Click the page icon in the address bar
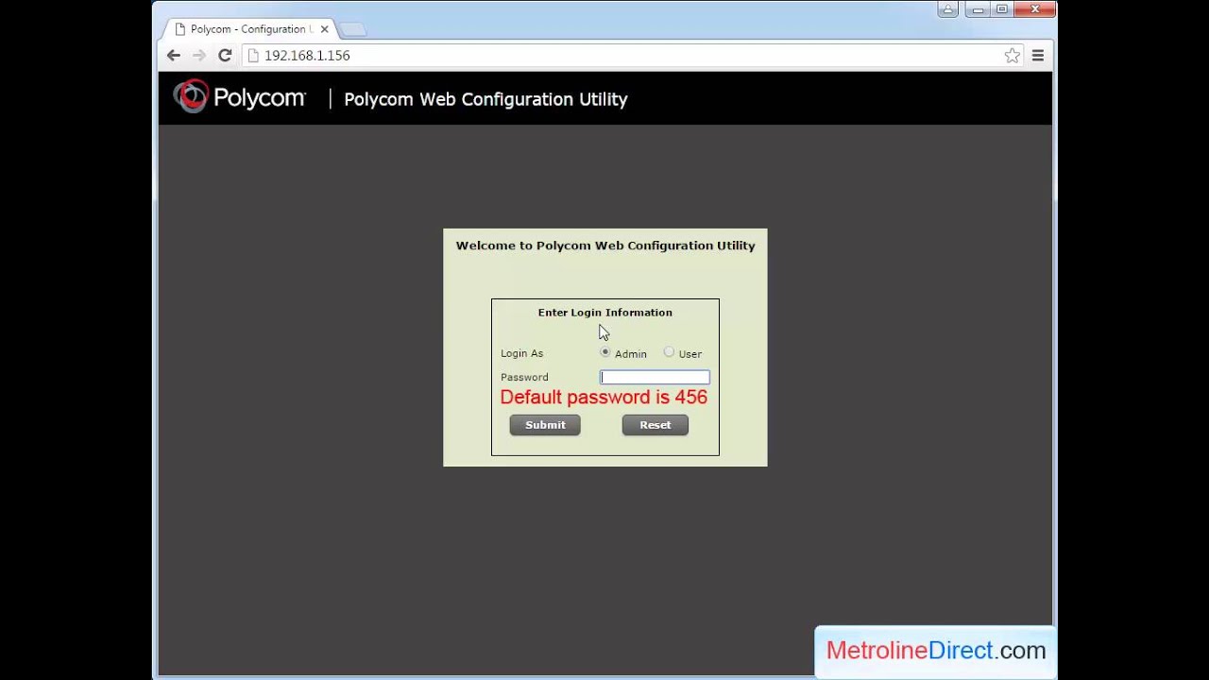Viewport: 1209px width, 680px height. click(253, 56)
